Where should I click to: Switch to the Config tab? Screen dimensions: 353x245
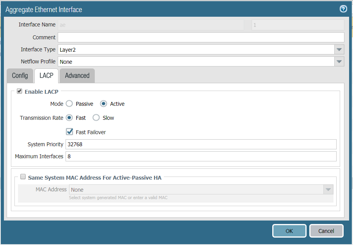20,76
